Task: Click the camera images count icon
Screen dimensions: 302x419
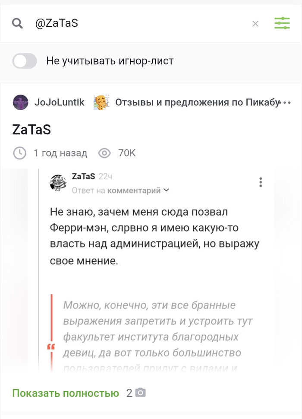Action: pos(141,393)
